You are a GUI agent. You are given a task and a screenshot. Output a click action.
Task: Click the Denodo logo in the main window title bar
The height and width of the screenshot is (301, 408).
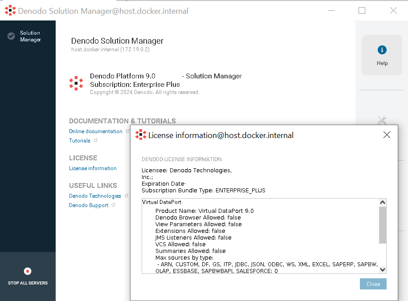pos(10,10)
